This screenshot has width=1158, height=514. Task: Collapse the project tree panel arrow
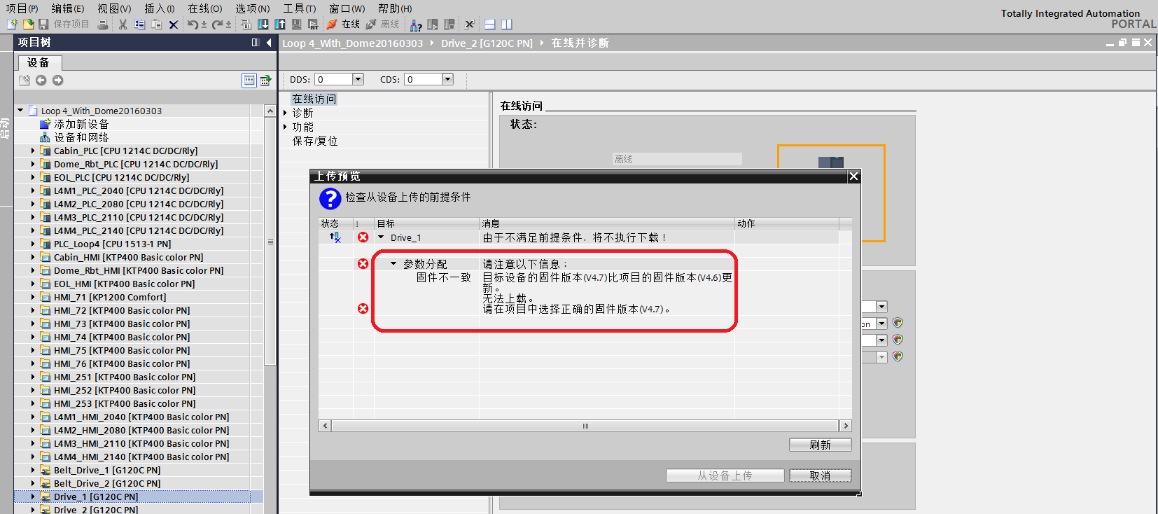click(269, 43)
